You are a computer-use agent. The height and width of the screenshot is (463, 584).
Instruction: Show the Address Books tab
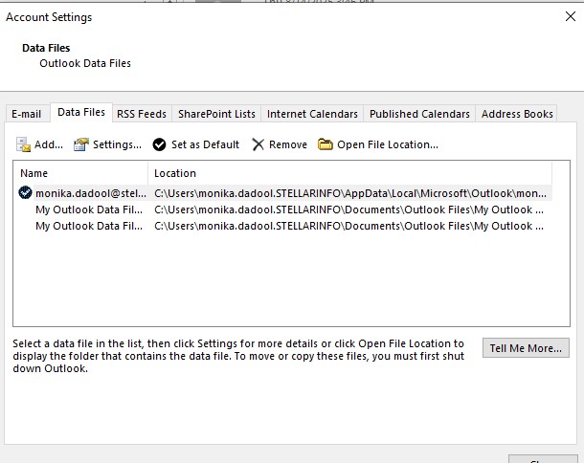tap(517, 114)
